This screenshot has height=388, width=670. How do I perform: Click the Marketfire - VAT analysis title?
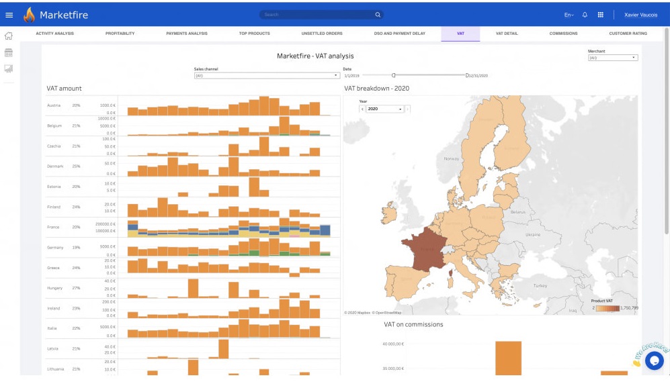(315, 56)
